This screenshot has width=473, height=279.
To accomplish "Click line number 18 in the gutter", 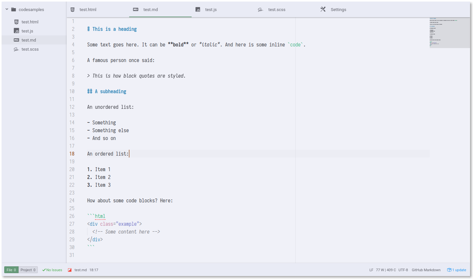I will coord(72,154).
